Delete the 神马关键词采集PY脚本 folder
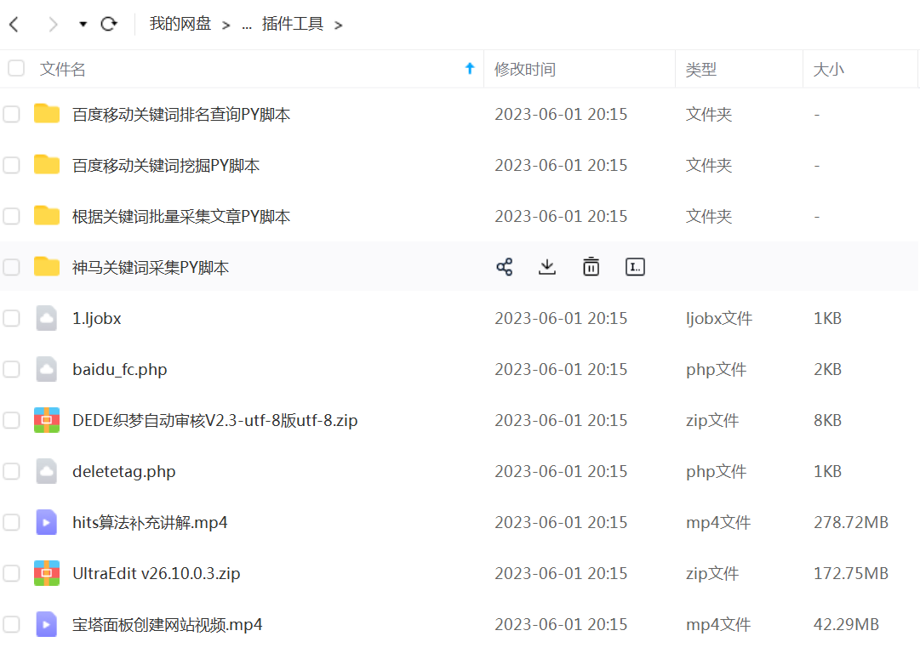The image size is (920, 659). [x=591, y=267]
